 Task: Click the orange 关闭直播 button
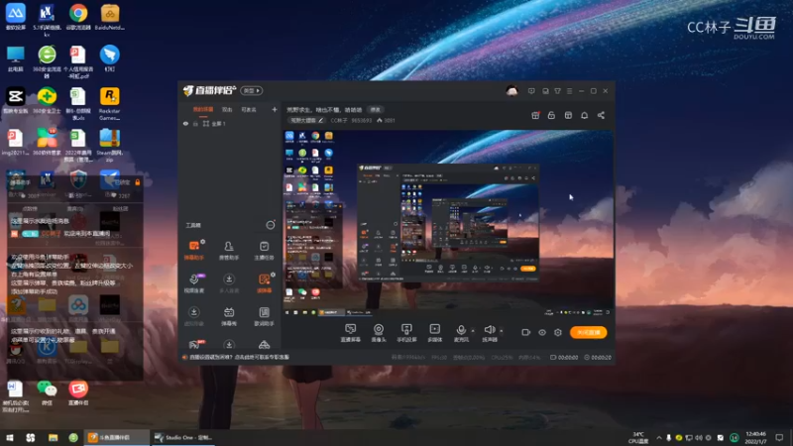coord(588,332)
